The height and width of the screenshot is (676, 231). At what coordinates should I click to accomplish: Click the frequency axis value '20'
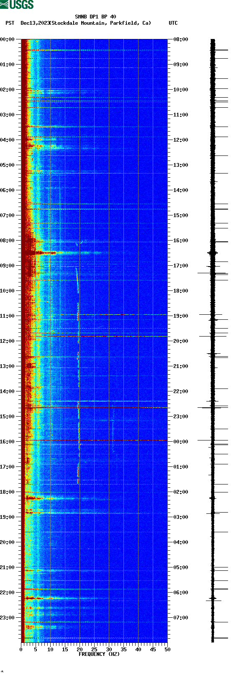coord(80,650)
